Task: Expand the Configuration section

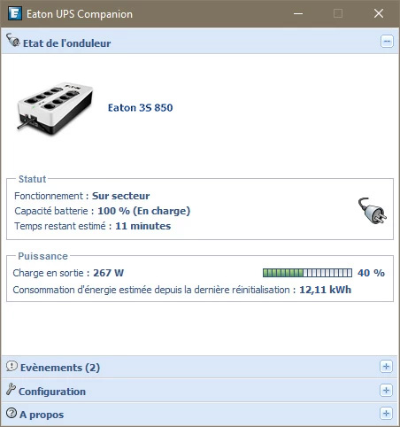Action: (x=386, y=391)
